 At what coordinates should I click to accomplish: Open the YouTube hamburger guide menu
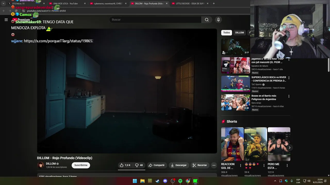click(6, 20)
